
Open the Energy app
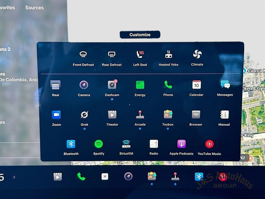pyautogui.click(x=140, y=85)
